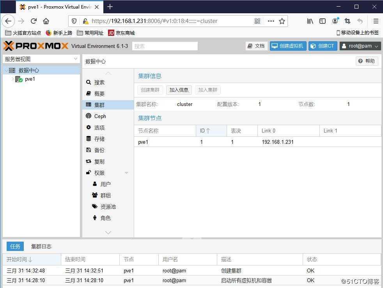Go to Firefox home page icon
Viewport: 383px width, 288px height.
[x=46, y=21]
